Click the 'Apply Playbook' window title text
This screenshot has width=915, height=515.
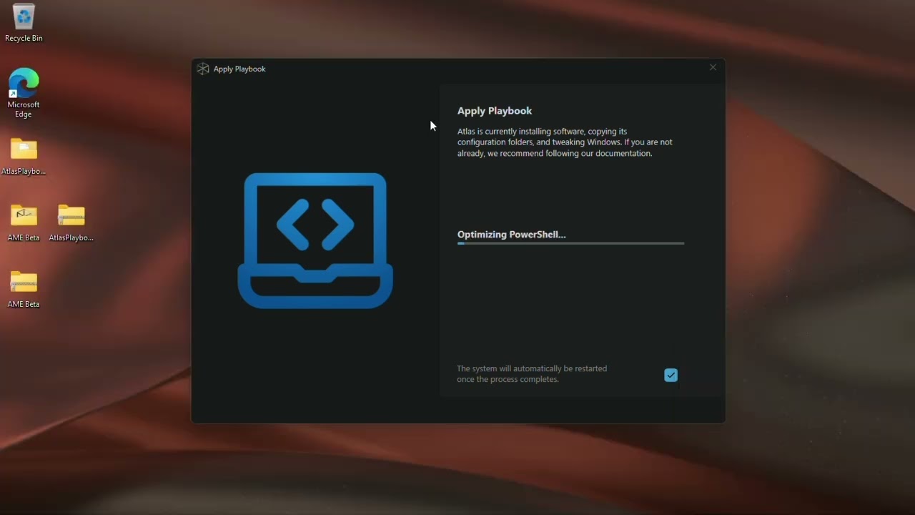click(x=239, y=69)
